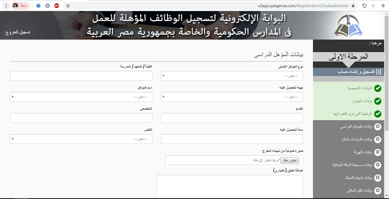Screen dimensions: 389x199
Task: Click the gear icon beside بيانات المؤهل الدراسى
Action: click(x=378, y=127)
